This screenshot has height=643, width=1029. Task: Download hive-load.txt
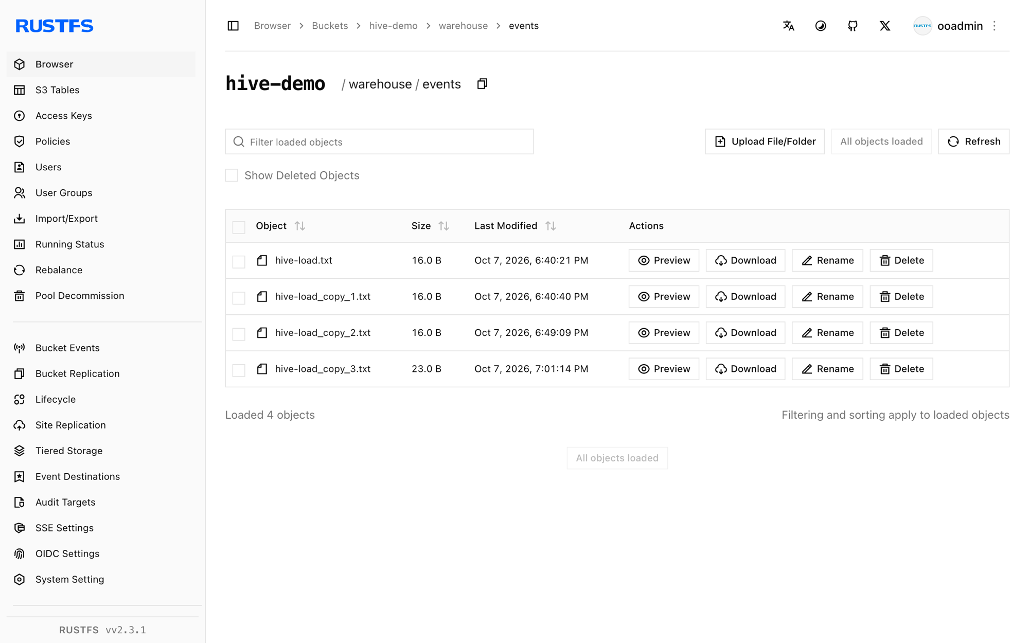click(746, 260)
